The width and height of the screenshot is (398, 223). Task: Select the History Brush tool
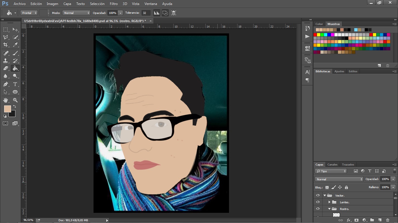point(15,61)
